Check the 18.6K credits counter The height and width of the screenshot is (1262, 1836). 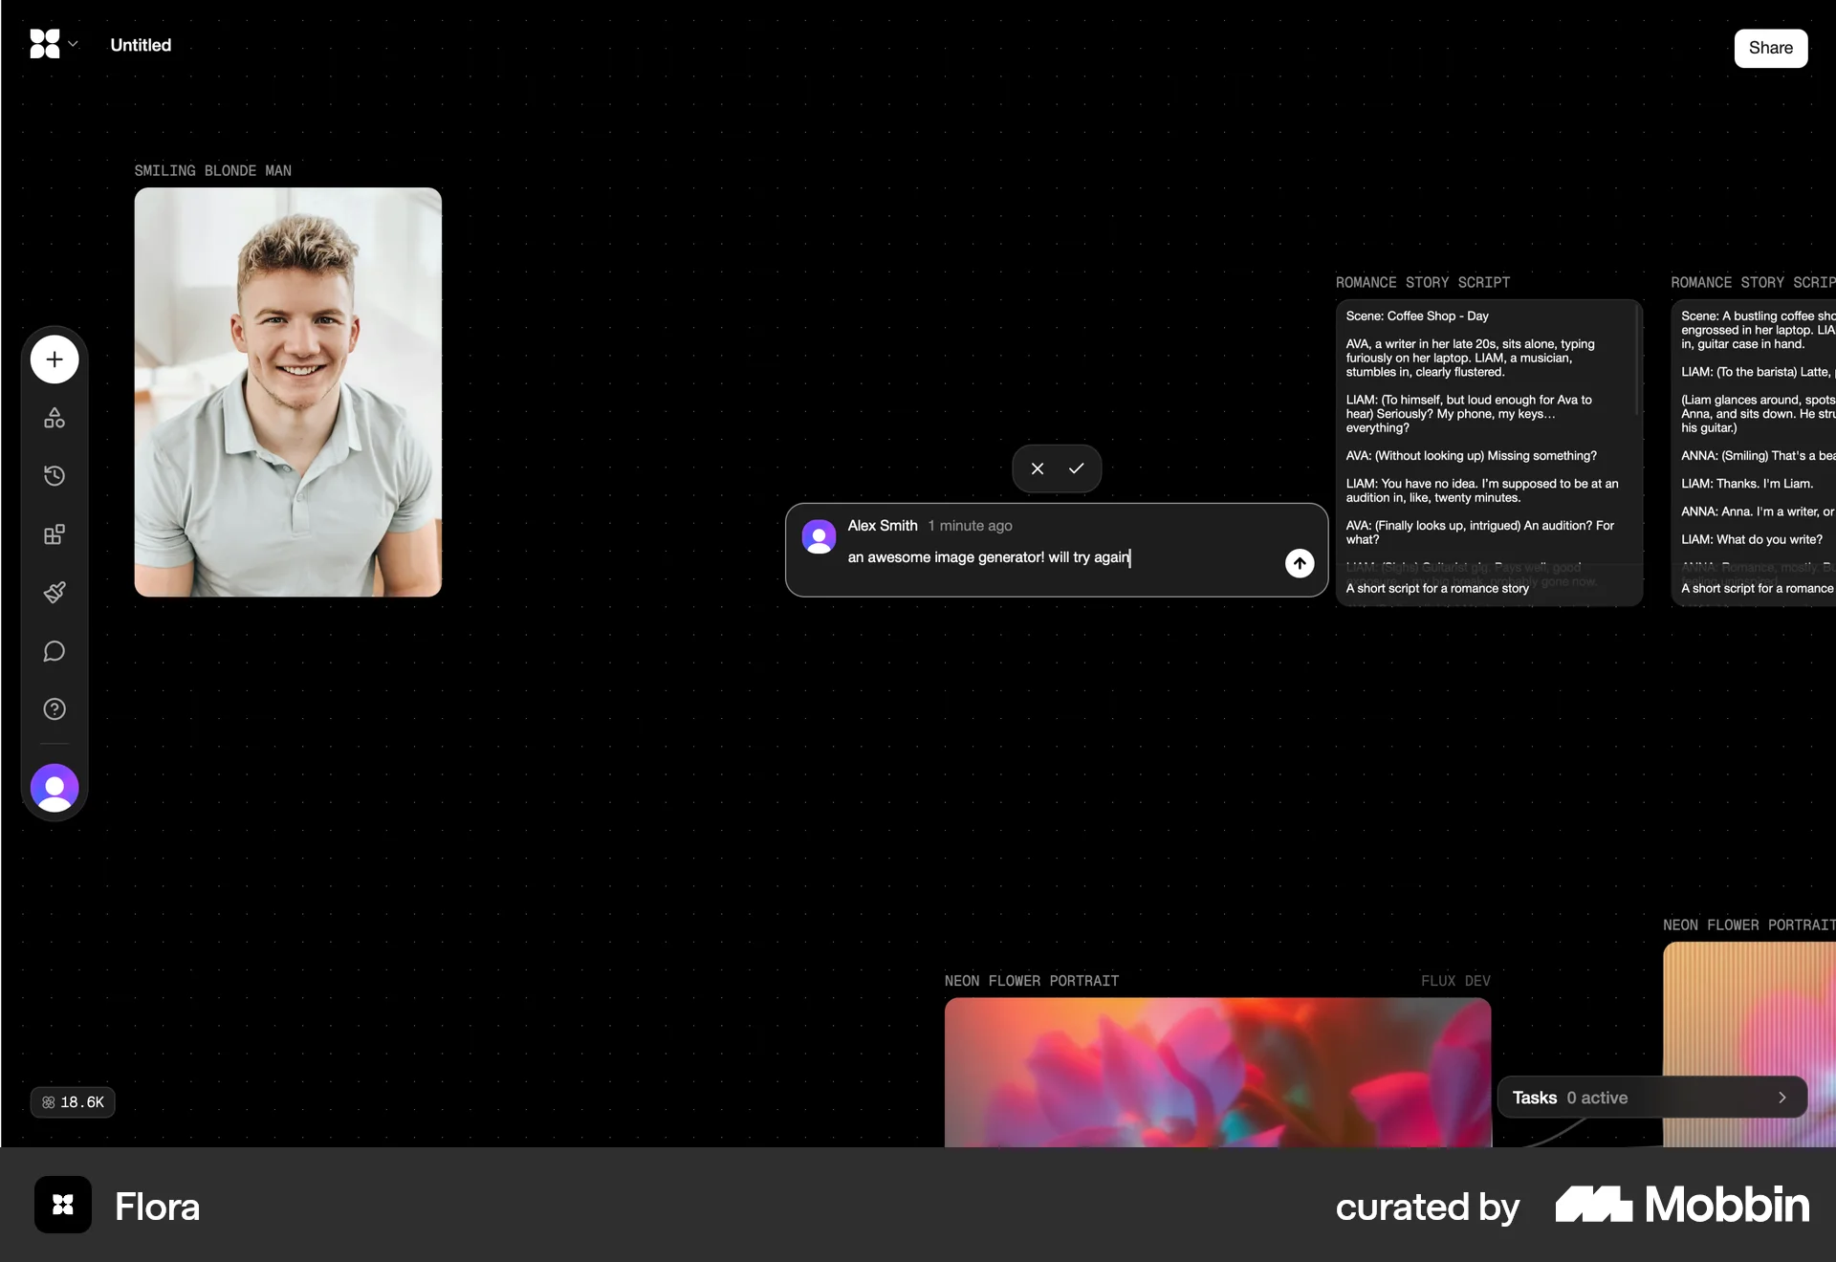tap(73, 1101)
